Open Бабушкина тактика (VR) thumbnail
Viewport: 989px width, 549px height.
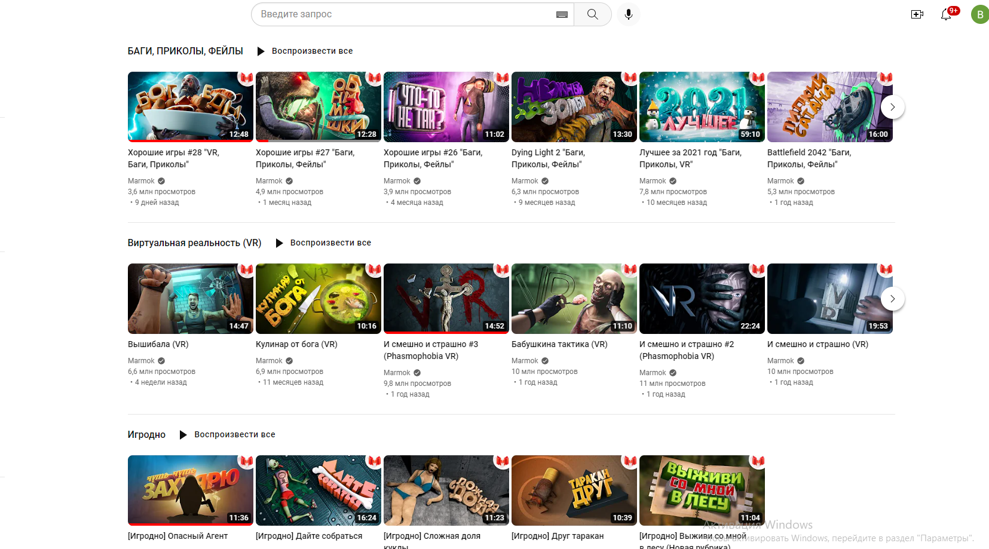click(574, 299)
